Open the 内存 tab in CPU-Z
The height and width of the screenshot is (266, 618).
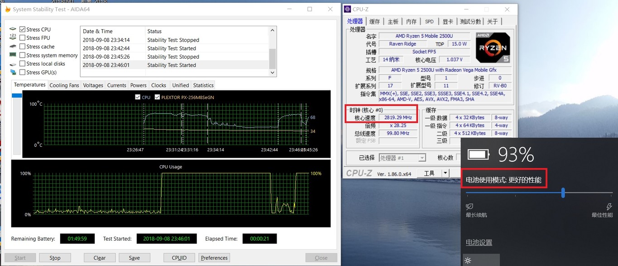click(x=411, y=21)
